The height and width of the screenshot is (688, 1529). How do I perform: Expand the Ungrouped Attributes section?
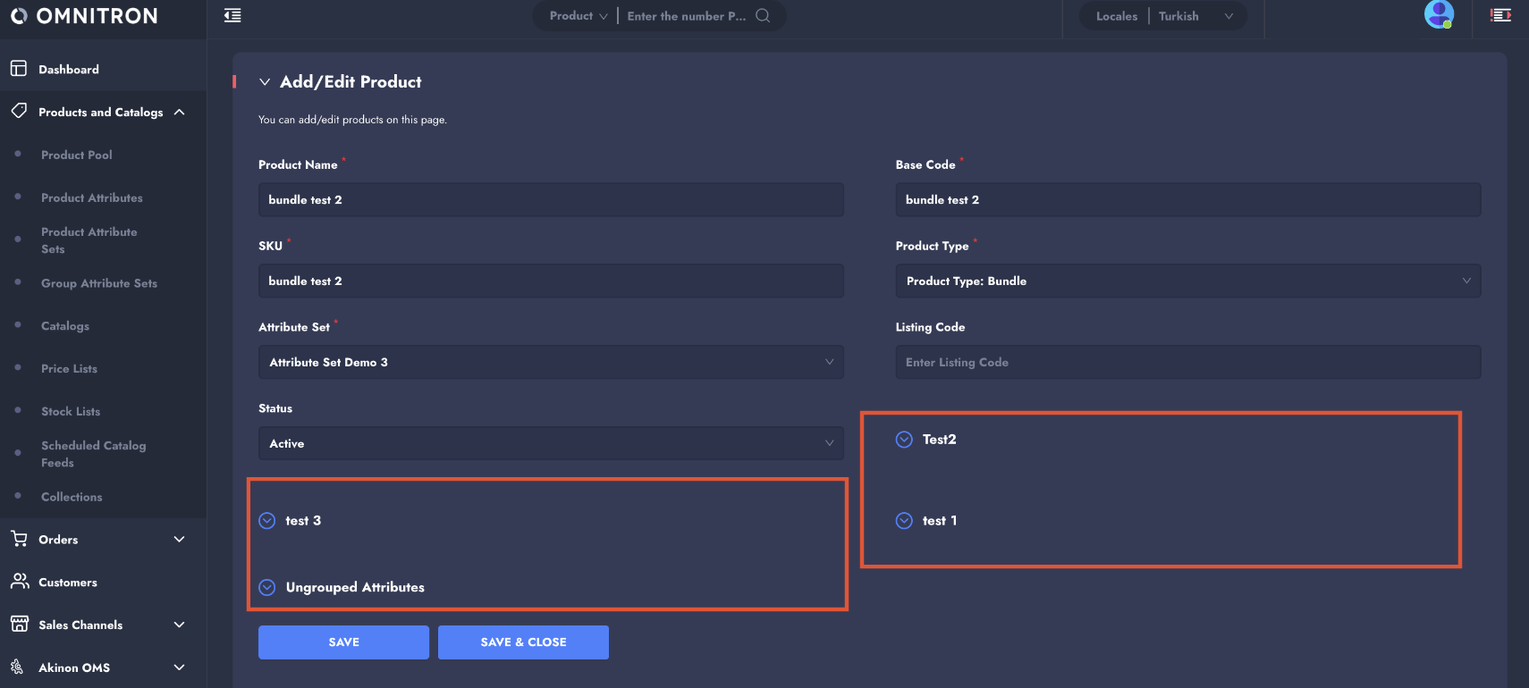pyautogui.click(x=267, y=587)
